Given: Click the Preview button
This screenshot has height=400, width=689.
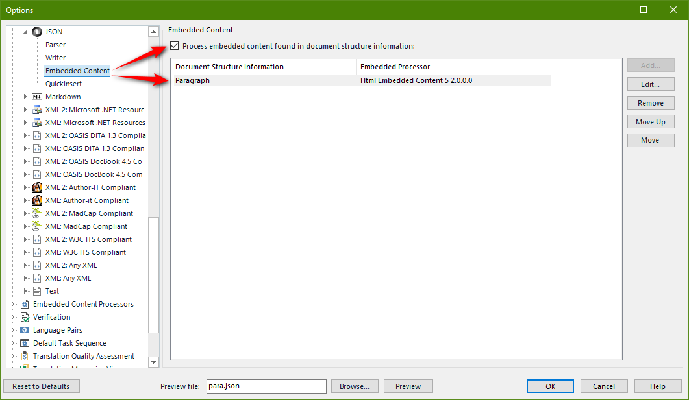Looking at the screenshot, I should [x=408, y=386].
